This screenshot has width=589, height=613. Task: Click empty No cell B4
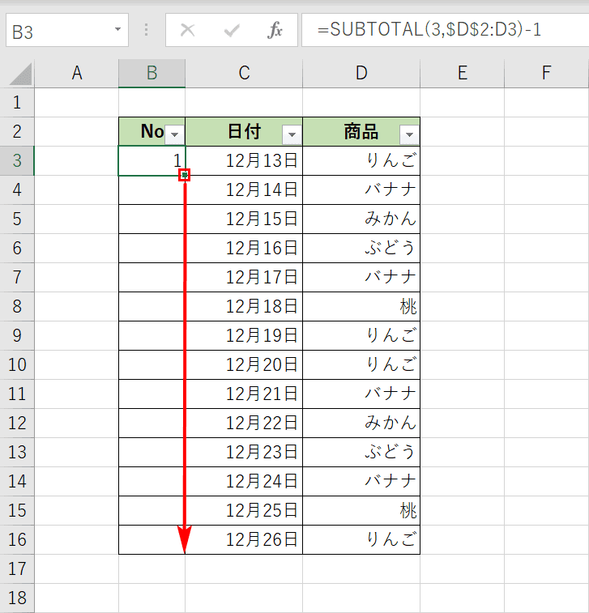(152, 190)
